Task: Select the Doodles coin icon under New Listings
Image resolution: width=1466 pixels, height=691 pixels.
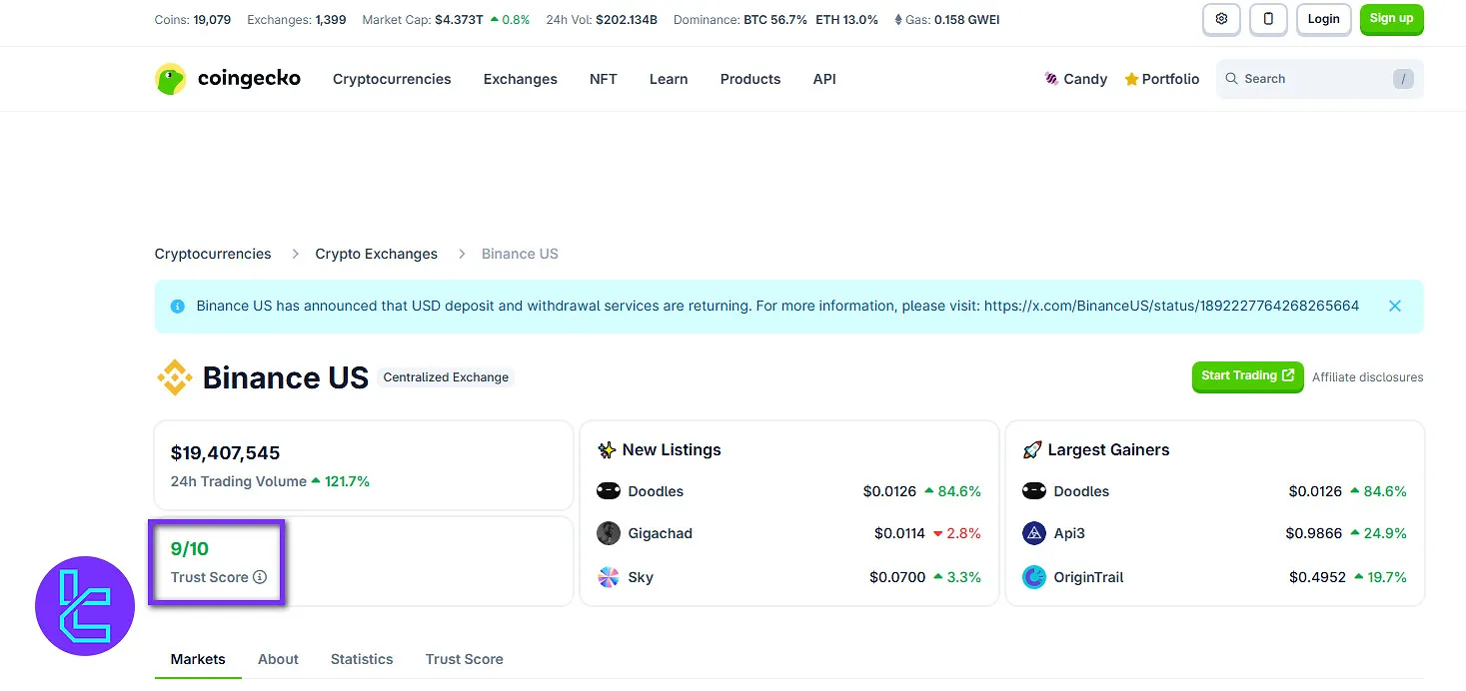Action: (x=609, y=490)
